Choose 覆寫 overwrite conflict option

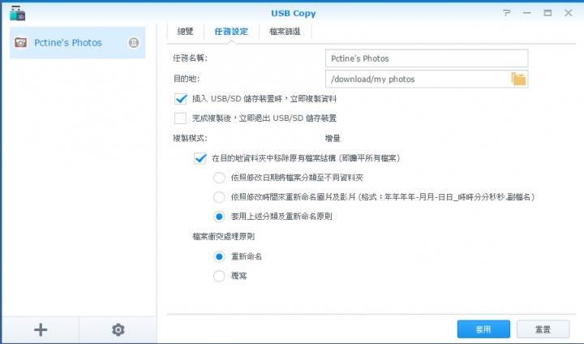[219, 276]
